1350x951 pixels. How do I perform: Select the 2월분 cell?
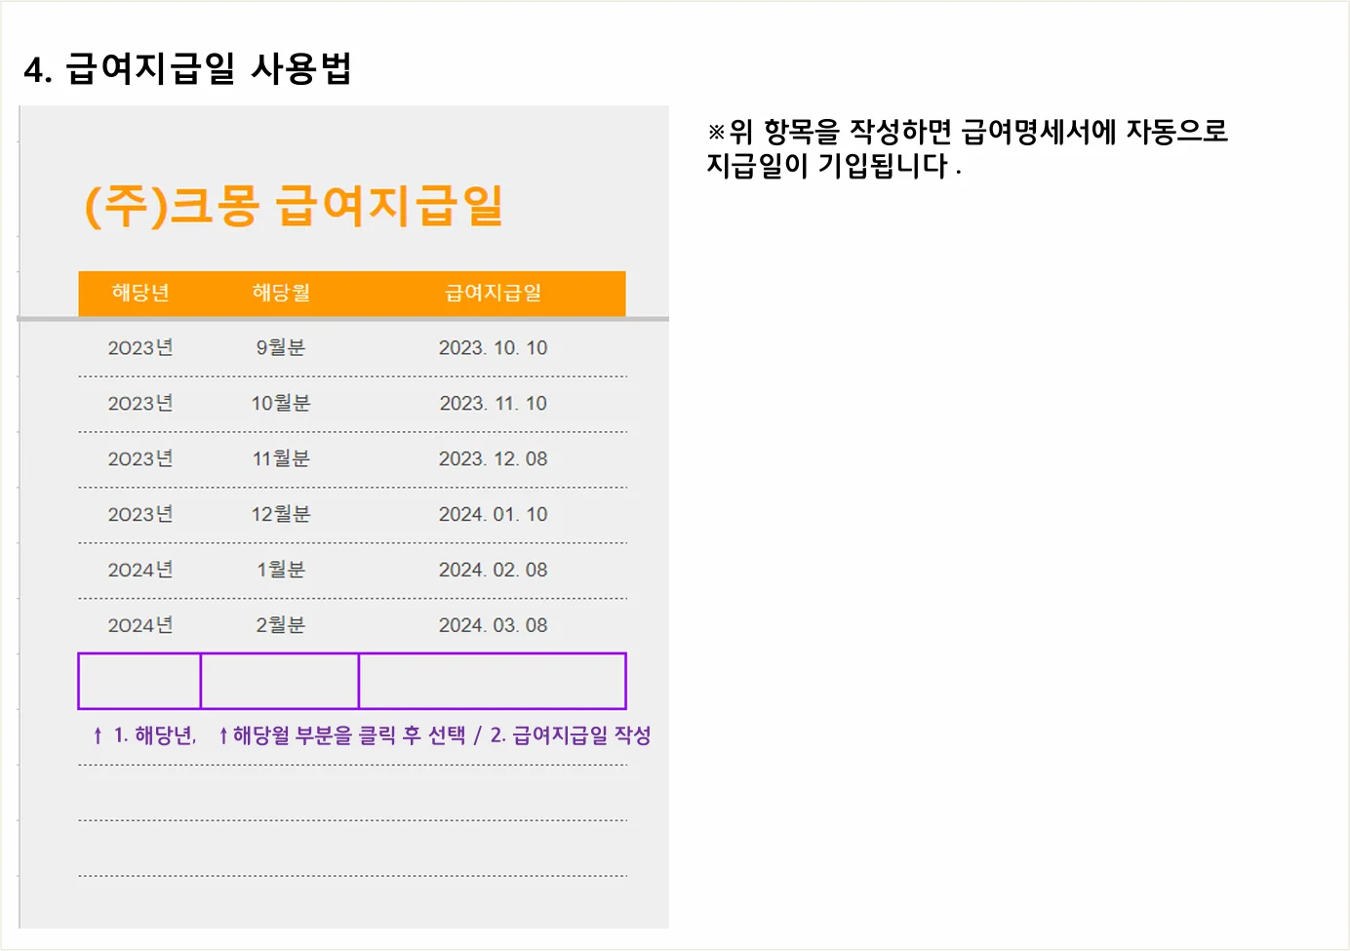point(281,626)
